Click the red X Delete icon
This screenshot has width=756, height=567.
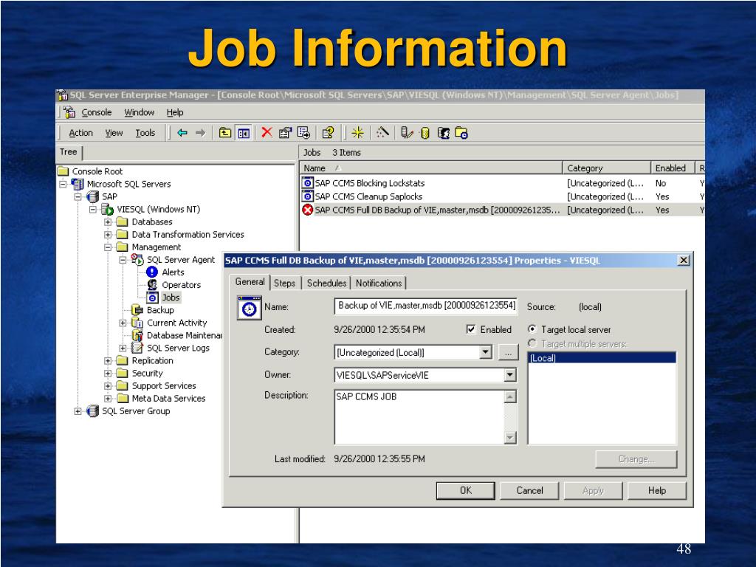coord(267,132)
